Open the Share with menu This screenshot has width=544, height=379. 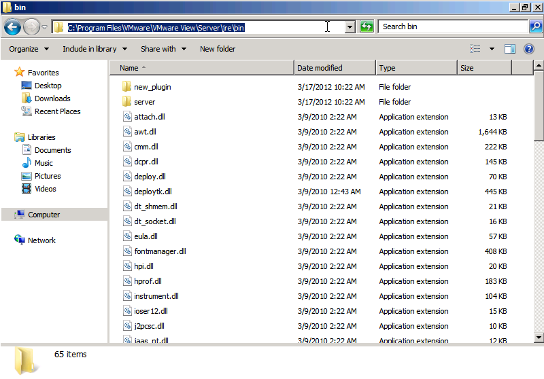pyautogui.click(x=163, y=49)
